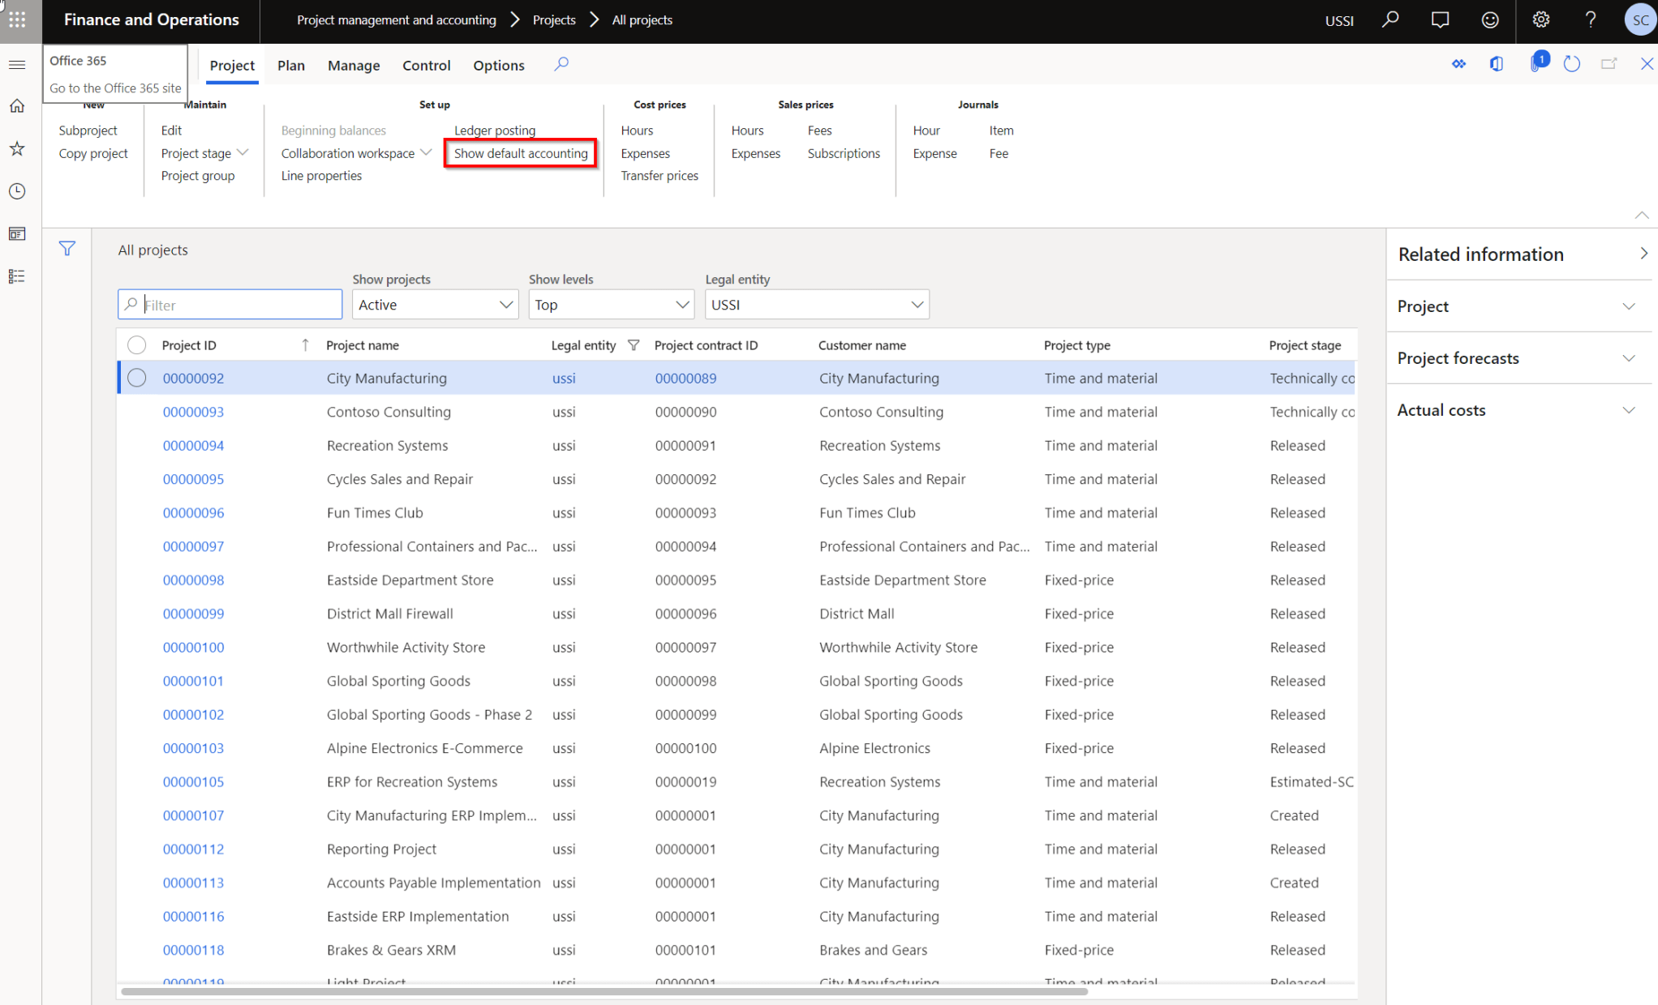Screen dimensions: 1658x1005
Task: Click Show default accounting under Set up
Action: [520, 152]
